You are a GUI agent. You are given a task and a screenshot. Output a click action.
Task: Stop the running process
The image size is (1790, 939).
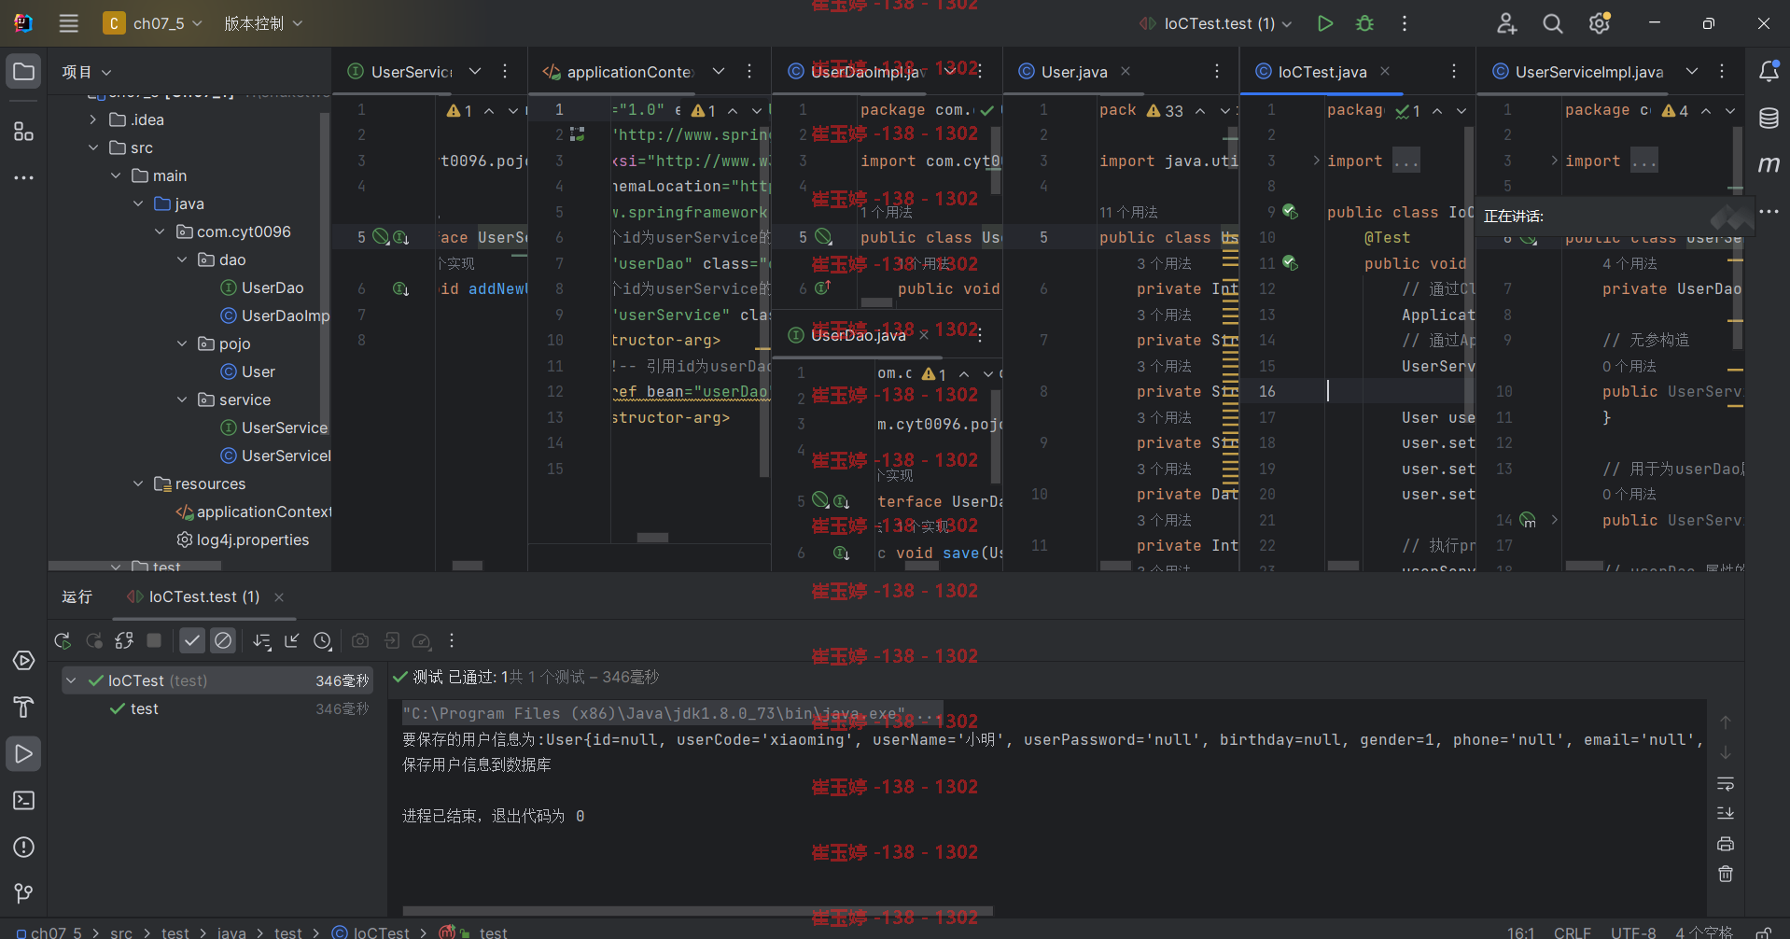pyautogui.click(x=154, y=640)
